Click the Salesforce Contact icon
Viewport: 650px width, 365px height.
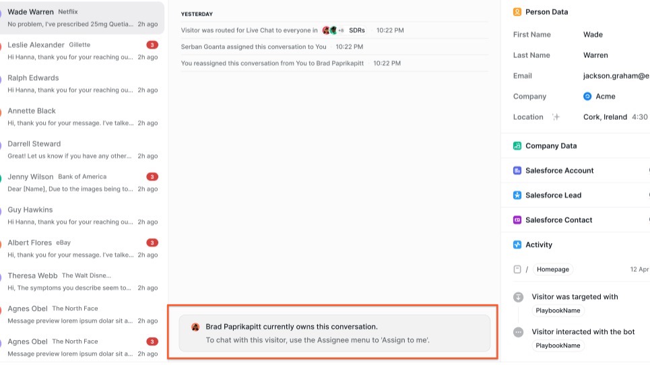(517, 220)
